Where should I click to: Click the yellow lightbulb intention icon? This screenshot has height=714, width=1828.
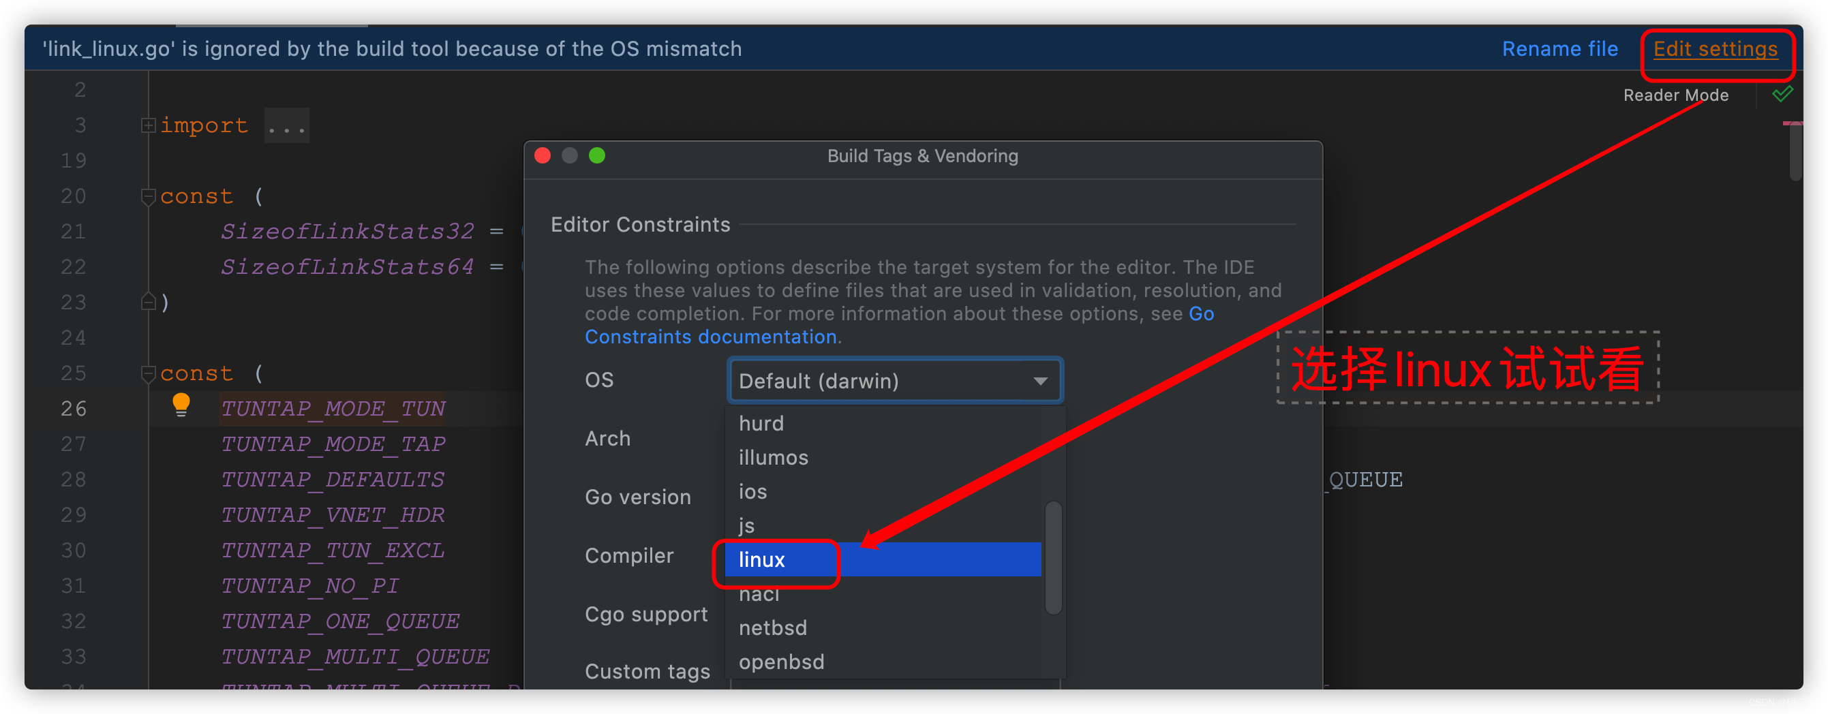pyautogui.click(x=181, y=405)
